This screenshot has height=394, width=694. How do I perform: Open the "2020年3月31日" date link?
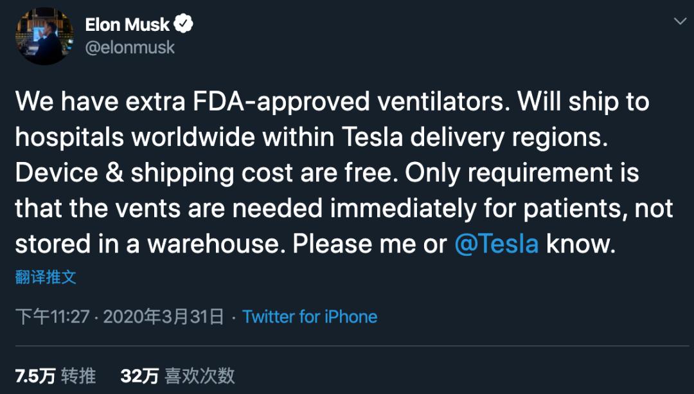pyautogui.click(x=165, y=316)
